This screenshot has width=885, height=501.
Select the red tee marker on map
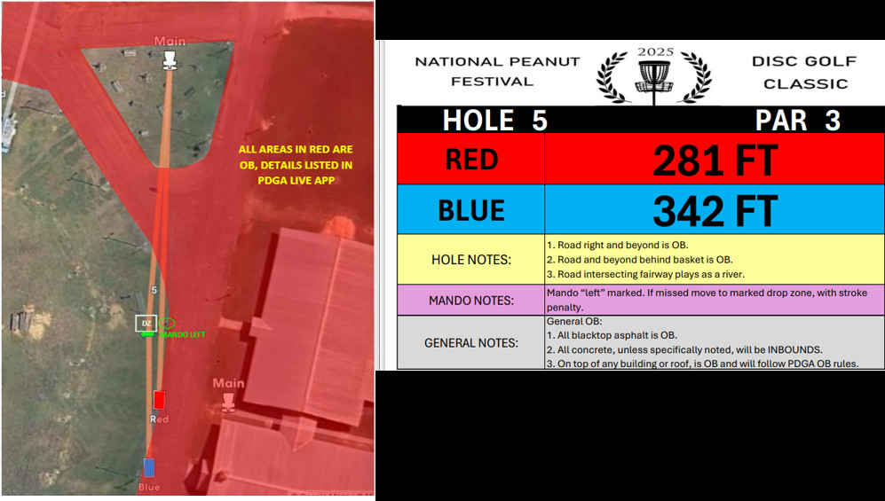159,401
